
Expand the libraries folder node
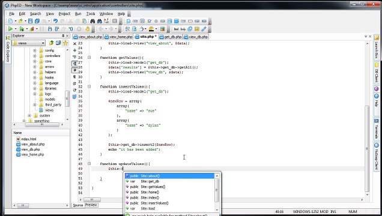35,89
